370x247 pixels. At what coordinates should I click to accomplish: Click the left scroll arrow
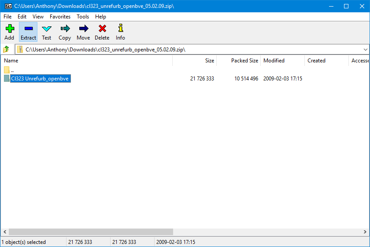[x=5, y=232]
